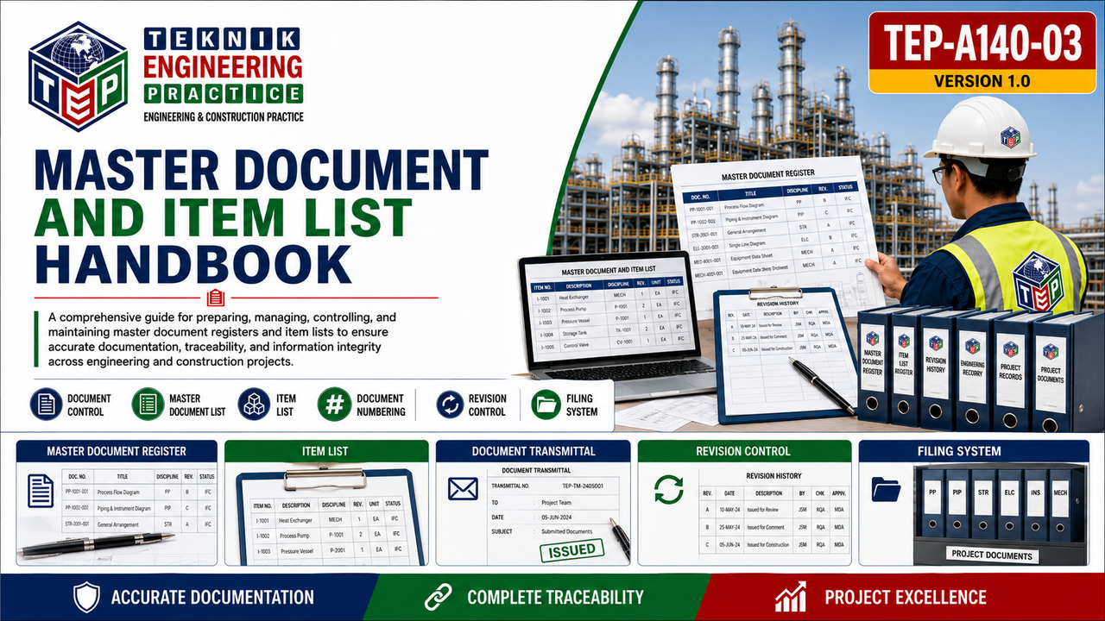Select the Item List card header

pyautogui.click(x=325, y=451)
